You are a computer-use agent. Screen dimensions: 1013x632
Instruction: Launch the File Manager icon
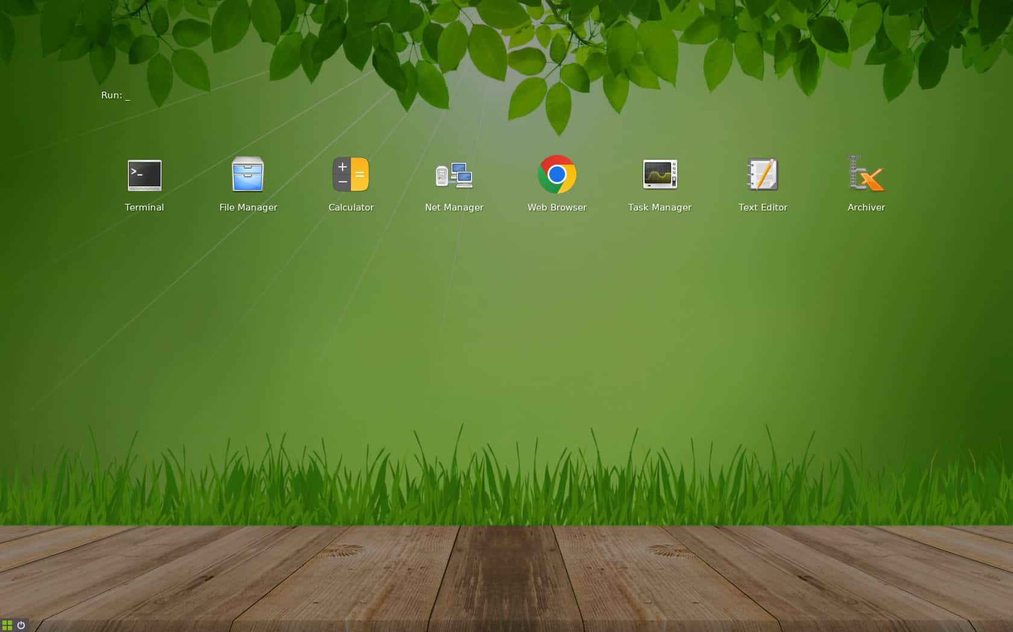[x=248, y=175]
